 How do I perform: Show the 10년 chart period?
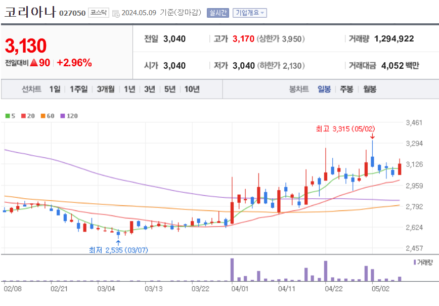[192, 90]
